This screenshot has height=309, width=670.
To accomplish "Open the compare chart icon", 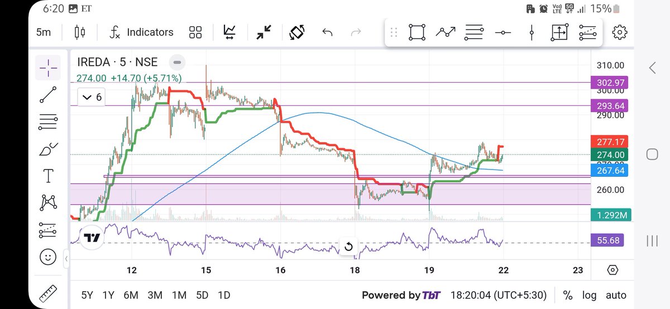I will coord(229,32).
